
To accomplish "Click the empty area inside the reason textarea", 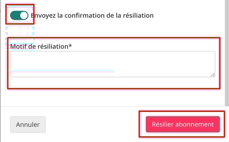I will 113,64.
